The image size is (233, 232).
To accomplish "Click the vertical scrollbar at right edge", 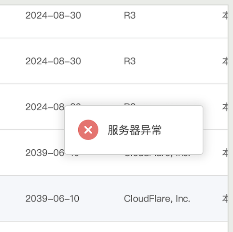I will click(230, 118).
